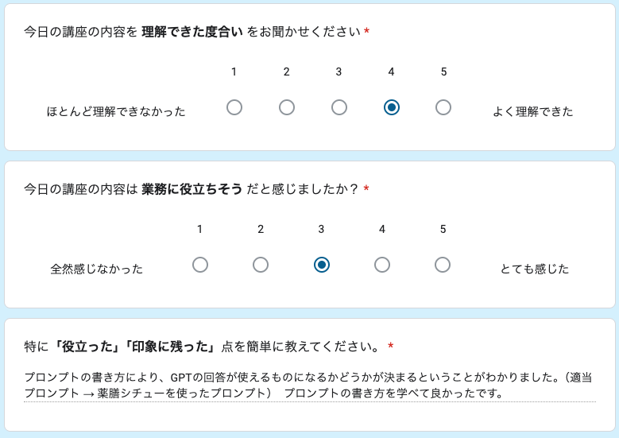
Task: Select rating 1 for understanding level
Action: tap(234, 107)
